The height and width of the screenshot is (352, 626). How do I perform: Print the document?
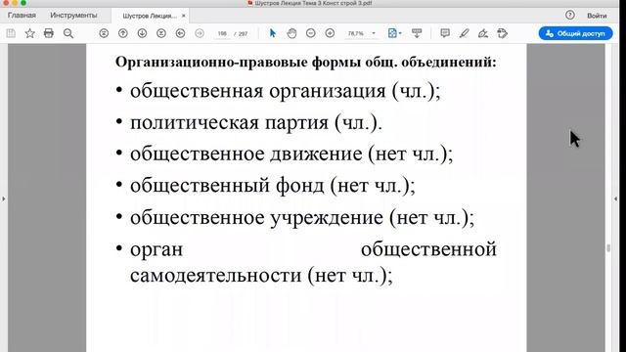pos(49,33)
